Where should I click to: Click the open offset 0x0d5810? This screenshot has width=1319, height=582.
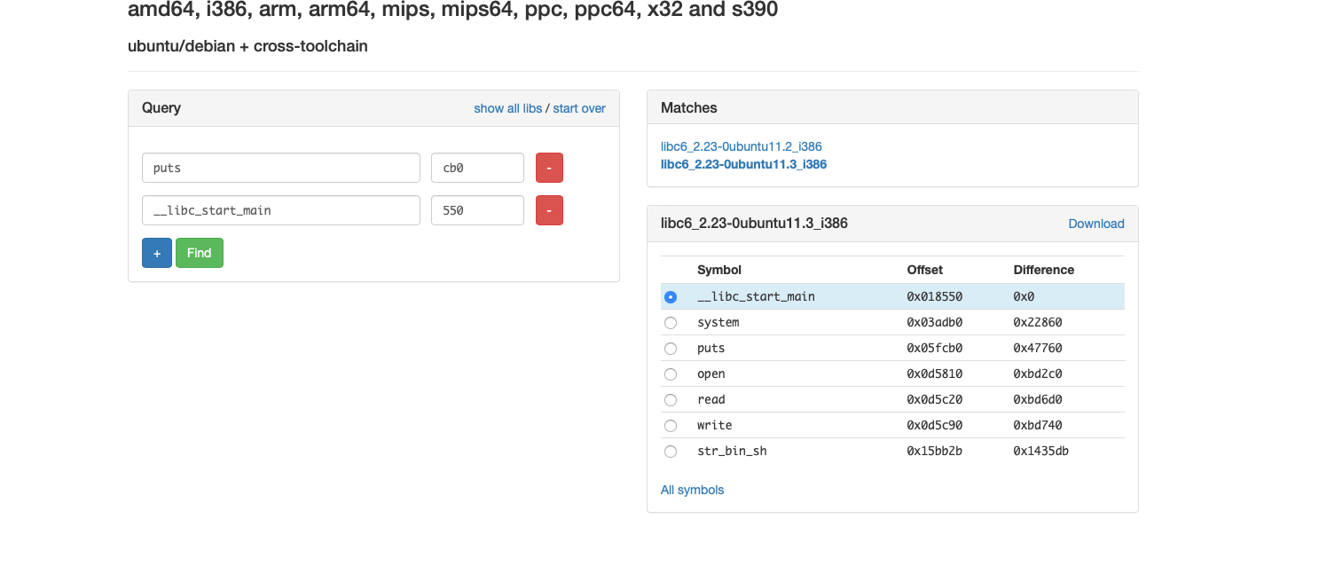click(934, 374)
